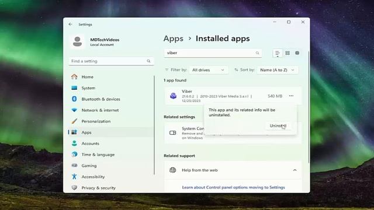Click the magnifier icon in viber search box

pos(257,53)
